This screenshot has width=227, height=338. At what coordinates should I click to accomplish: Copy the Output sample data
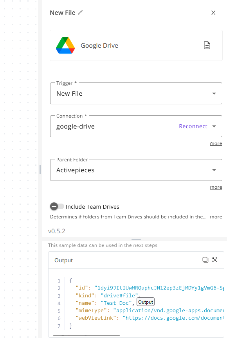[x=205, y=260]
